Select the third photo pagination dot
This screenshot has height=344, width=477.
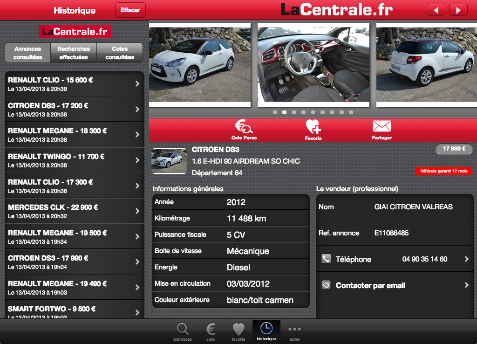click(x=294, y=112)
